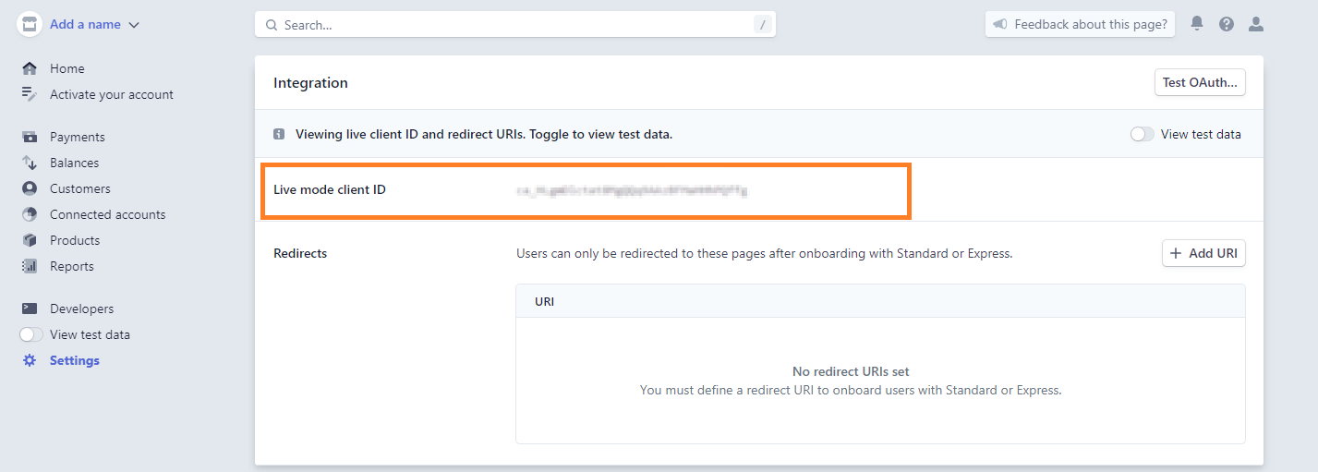Toggle View test data in Integration panel
1318x472 pixels.
pyautogui.click(x=1143, y=134)
